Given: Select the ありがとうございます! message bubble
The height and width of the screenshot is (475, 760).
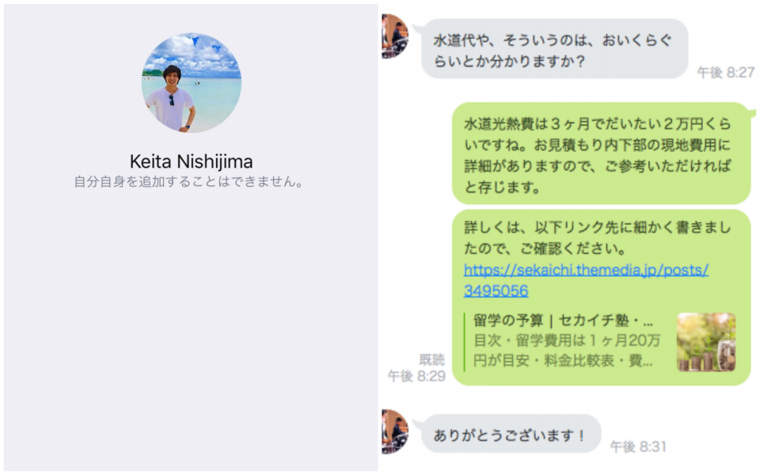Looking at the screenshot, I should [x=511, y=435].
